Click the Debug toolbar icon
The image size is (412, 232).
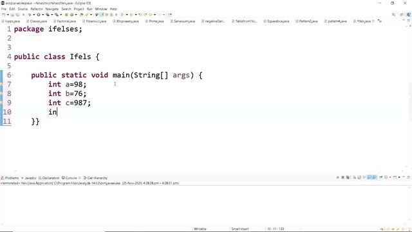pos(30,15)
